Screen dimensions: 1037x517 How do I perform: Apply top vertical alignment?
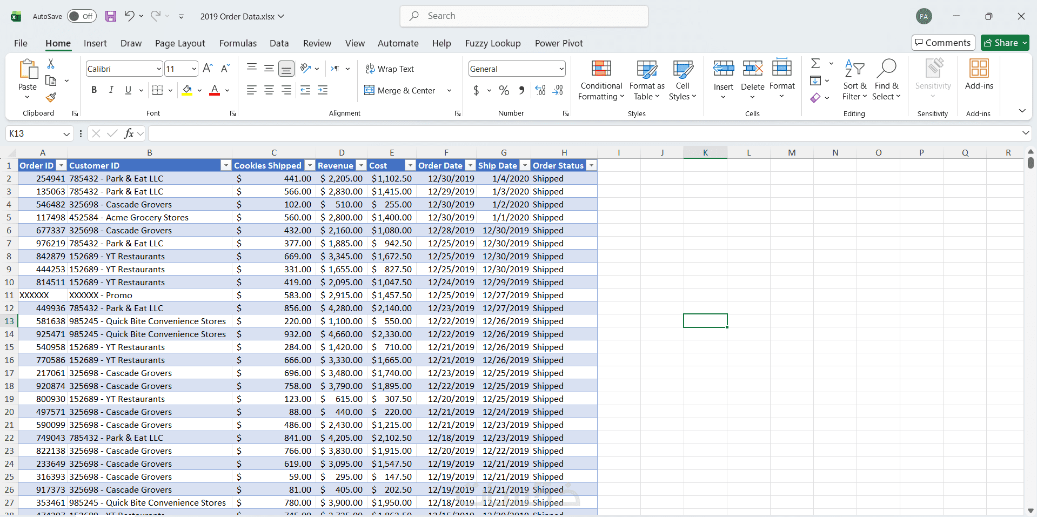[252, 68]
